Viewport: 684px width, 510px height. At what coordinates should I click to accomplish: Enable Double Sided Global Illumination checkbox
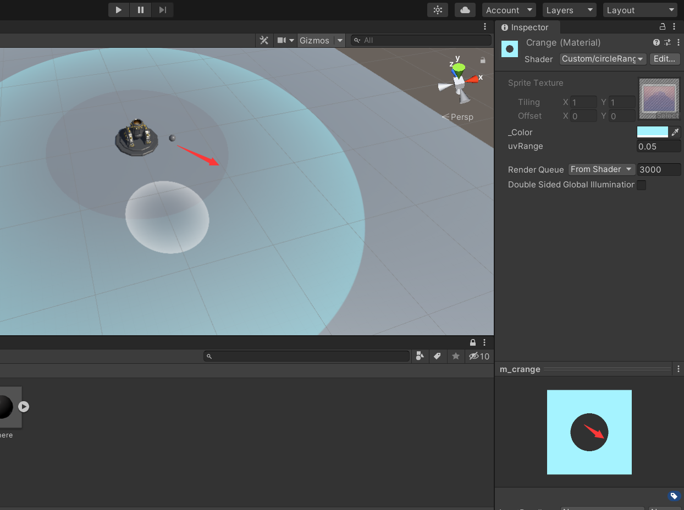tap(641, 185)
